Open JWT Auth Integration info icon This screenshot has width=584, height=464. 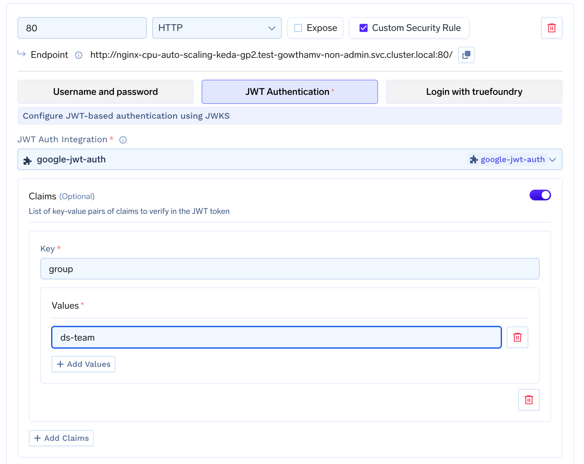pos(123,140)
